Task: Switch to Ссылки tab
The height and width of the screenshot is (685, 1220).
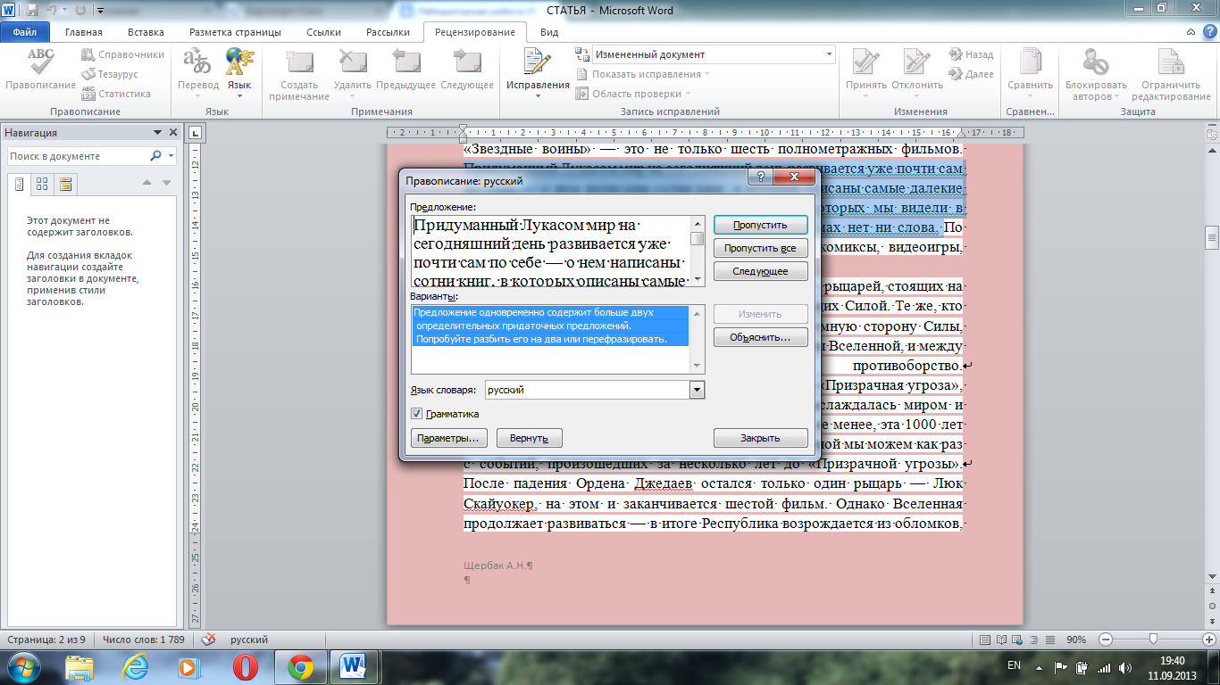Action: point(323,32)
